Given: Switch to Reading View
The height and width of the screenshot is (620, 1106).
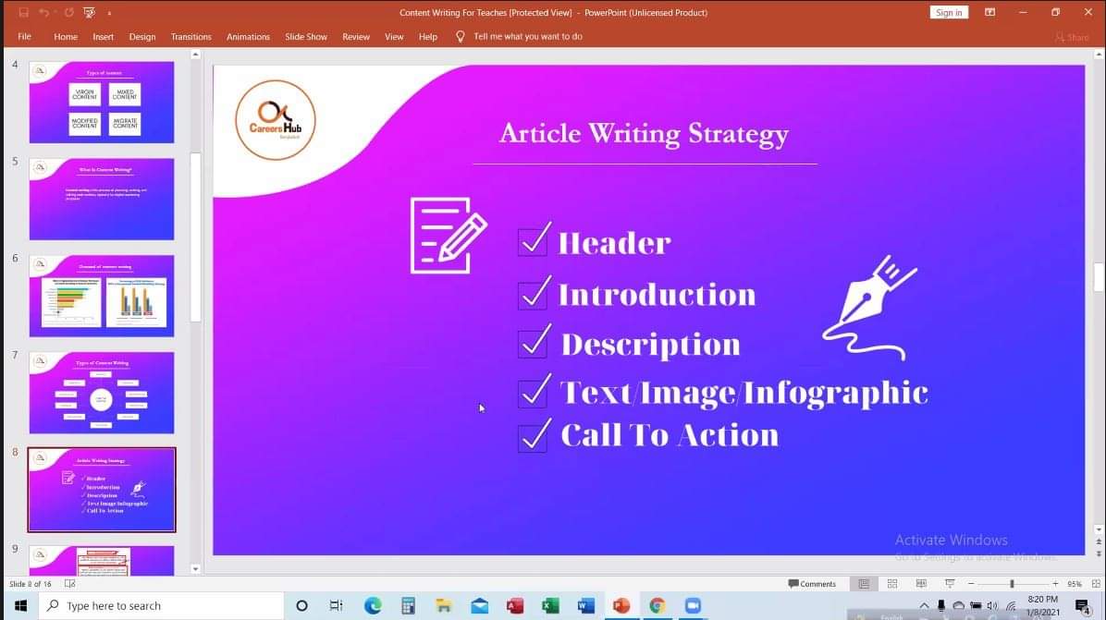Looking at the screenshot, I should click(x=921, y=583).
